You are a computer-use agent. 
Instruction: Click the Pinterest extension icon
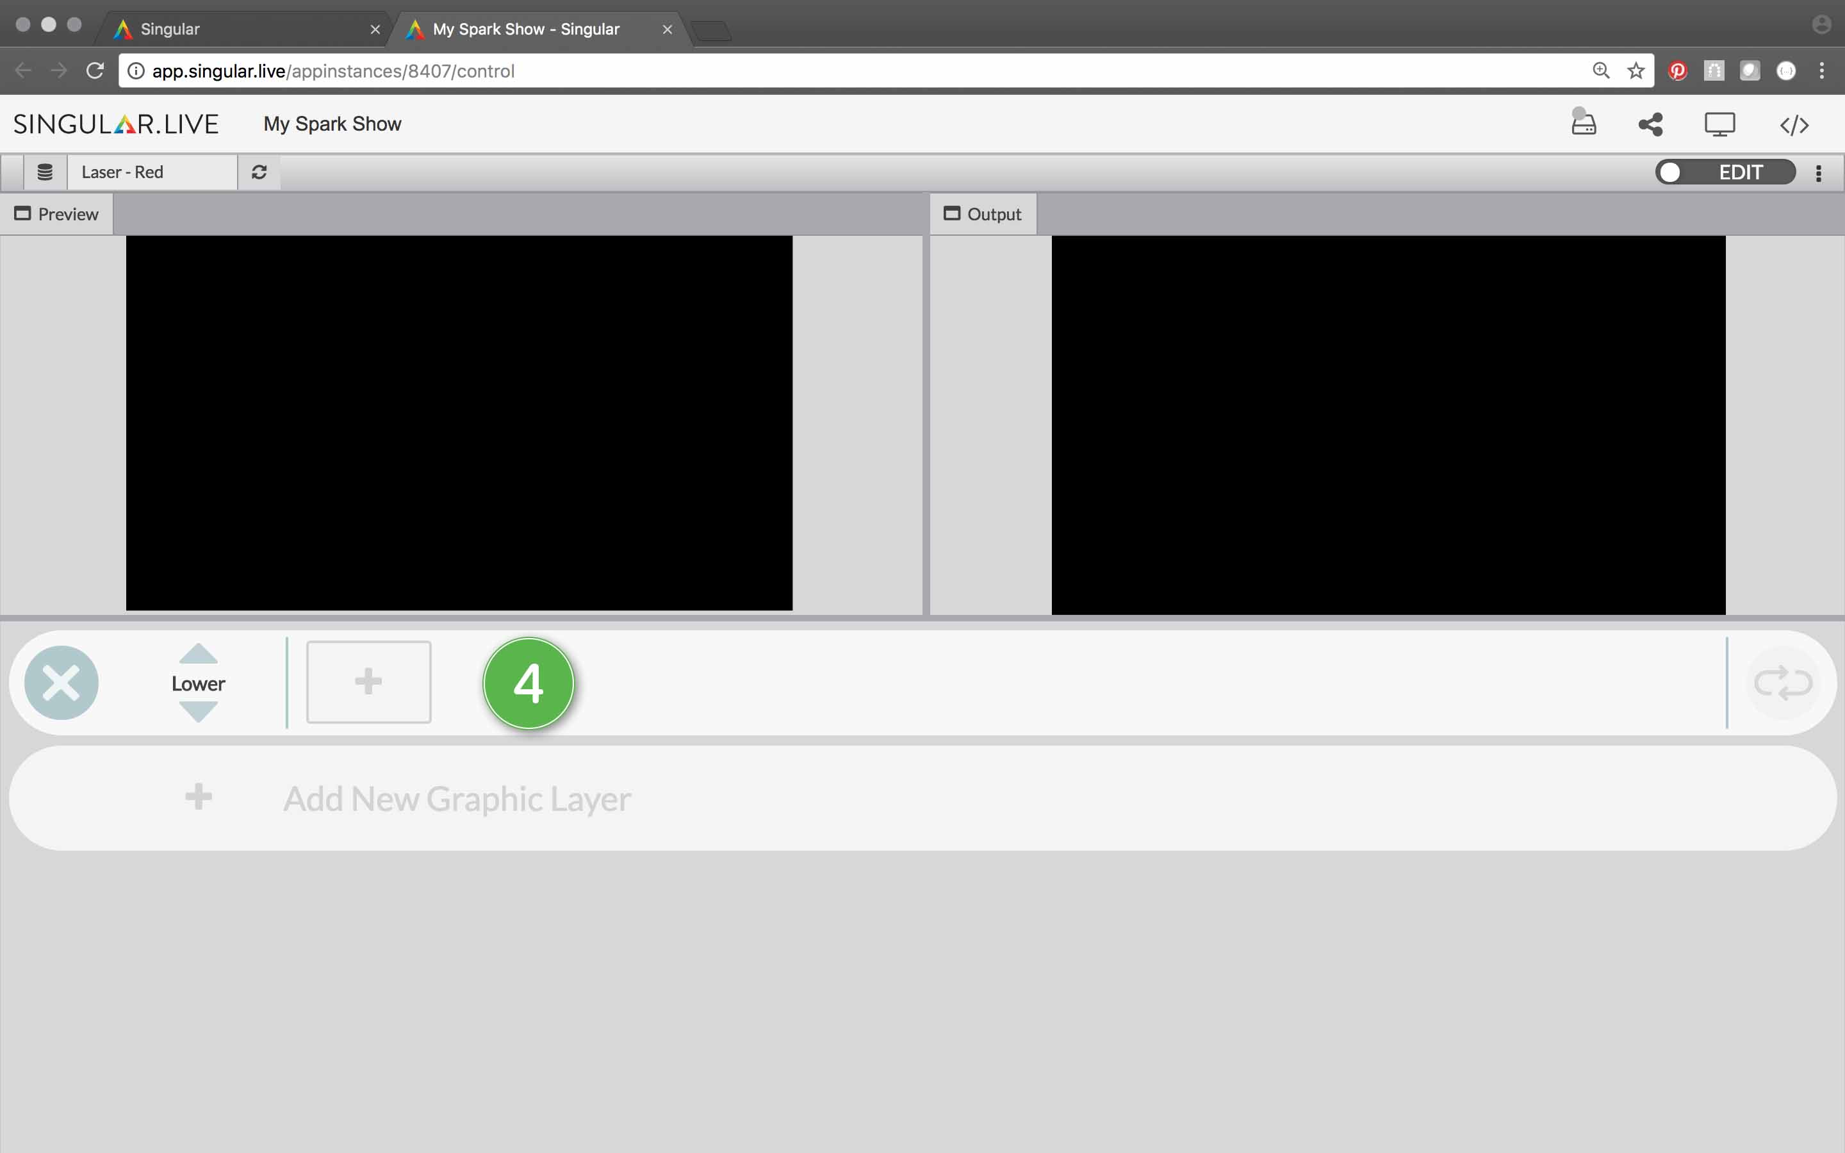pyautogui.click(x=1677, y=71)
